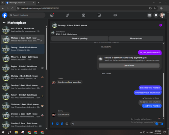Open Ava 3 Beds 1 Bath conversation
169x135 pixels.
coord(23,30)
